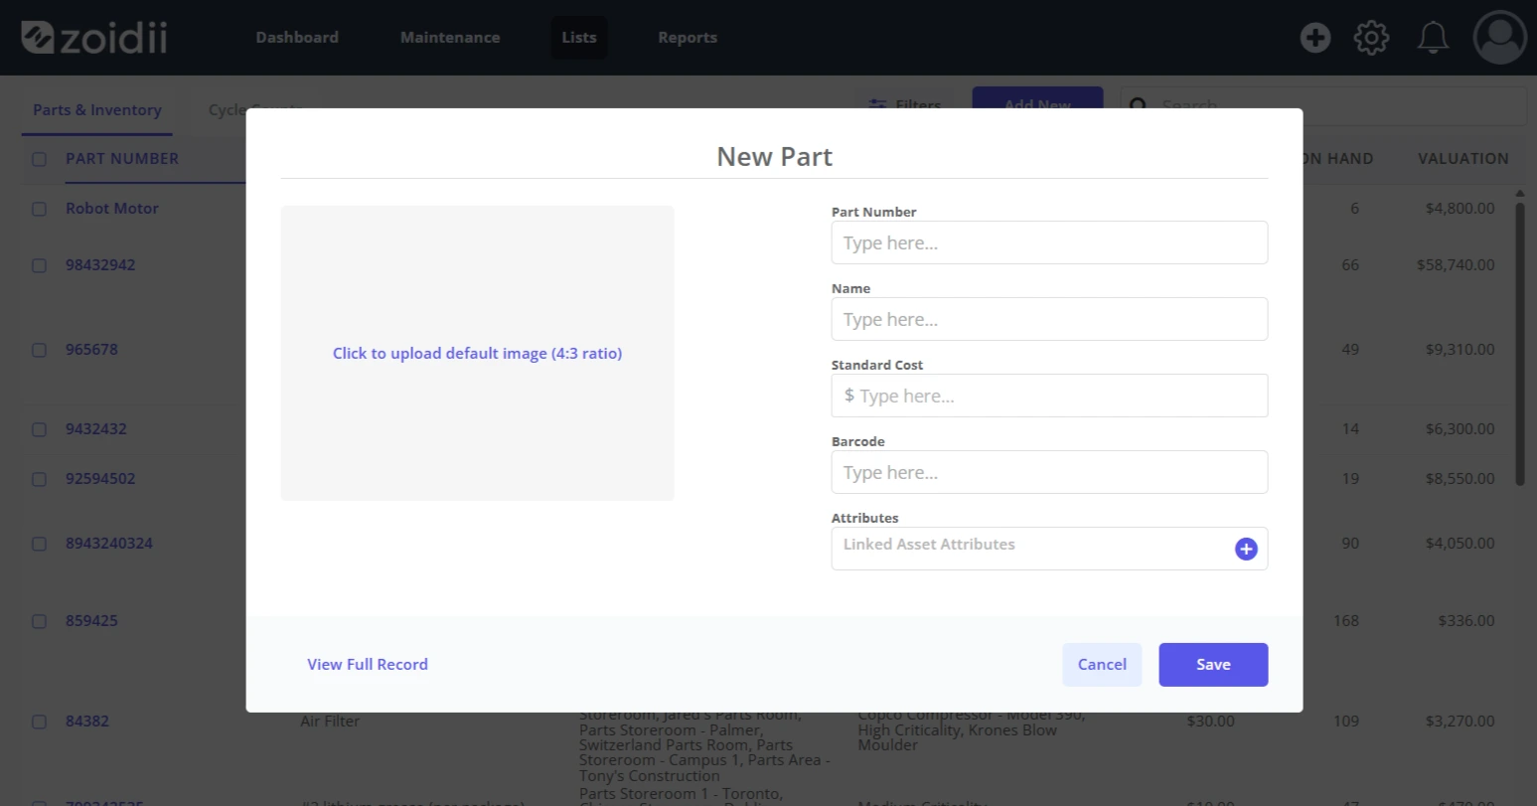Image resolution: width=1537 pixels, height=806 pixels.
Task: Check the 859425 row checkbox
Action: [x=39, y=621]
